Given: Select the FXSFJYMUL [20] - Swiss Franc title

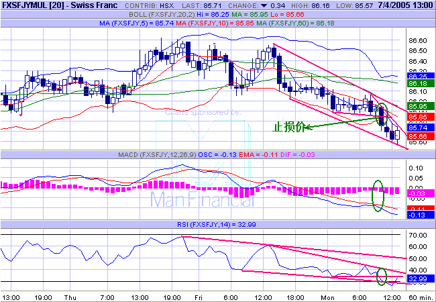Looking at the screenshot, I should [x=60, y=5].
